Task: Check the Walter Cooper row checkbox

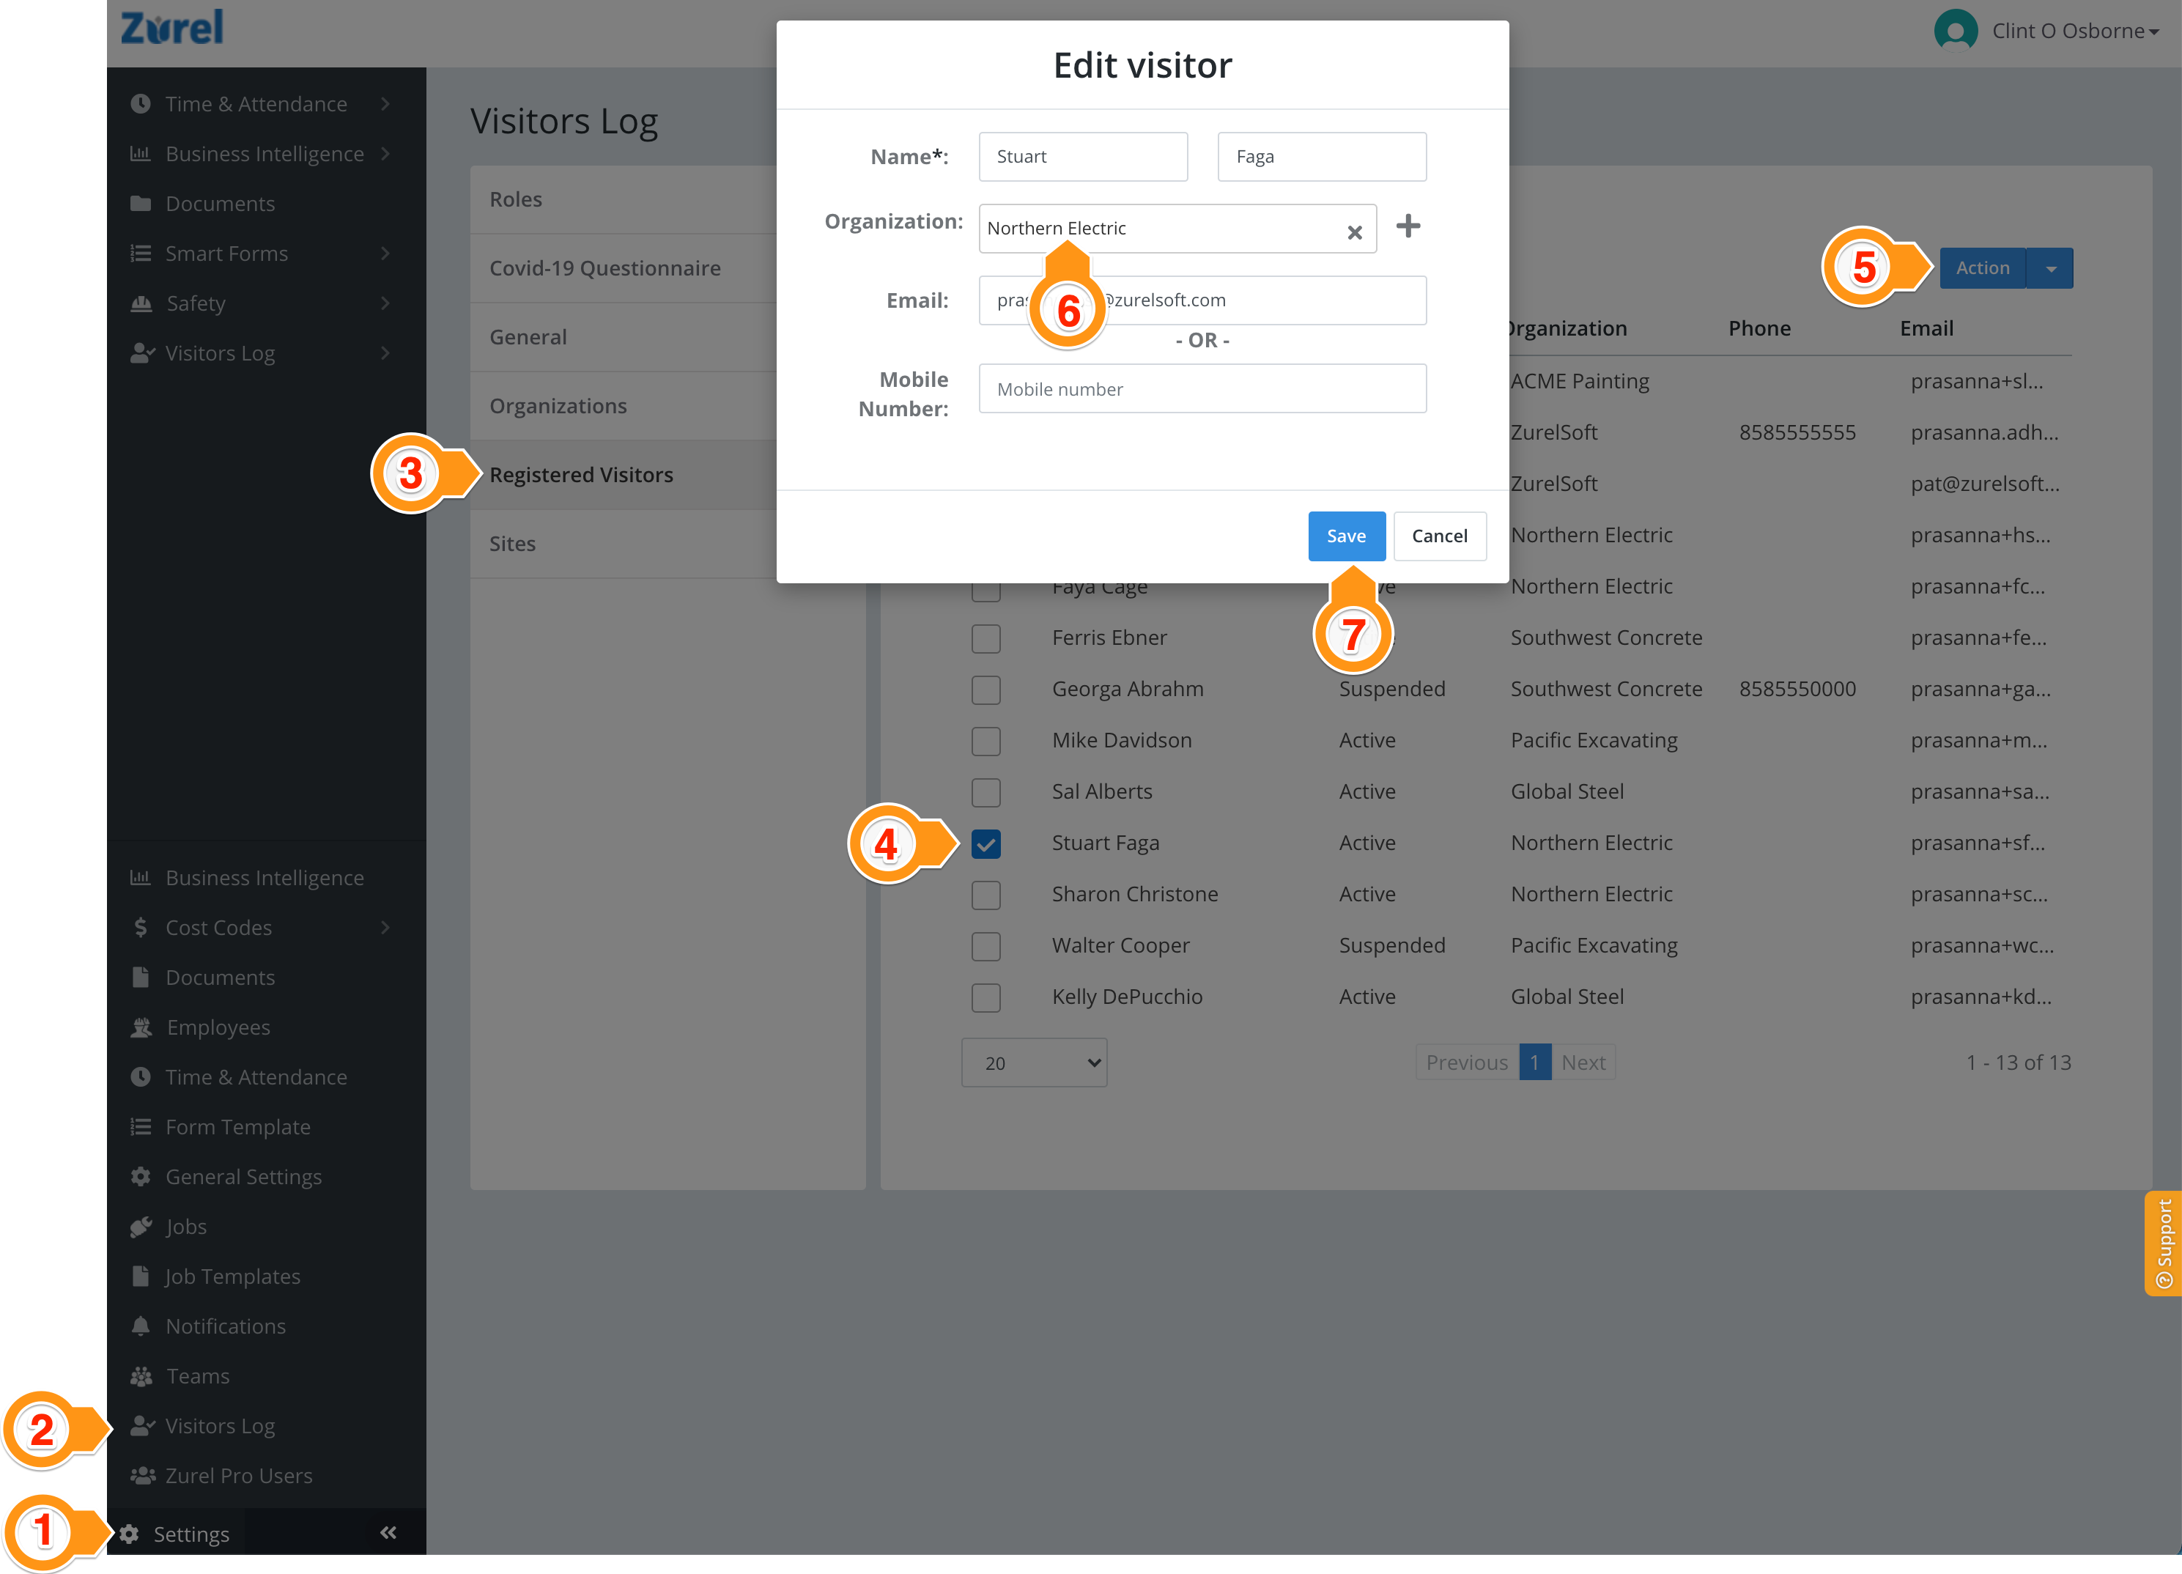Action: click(x=986, y=947)
